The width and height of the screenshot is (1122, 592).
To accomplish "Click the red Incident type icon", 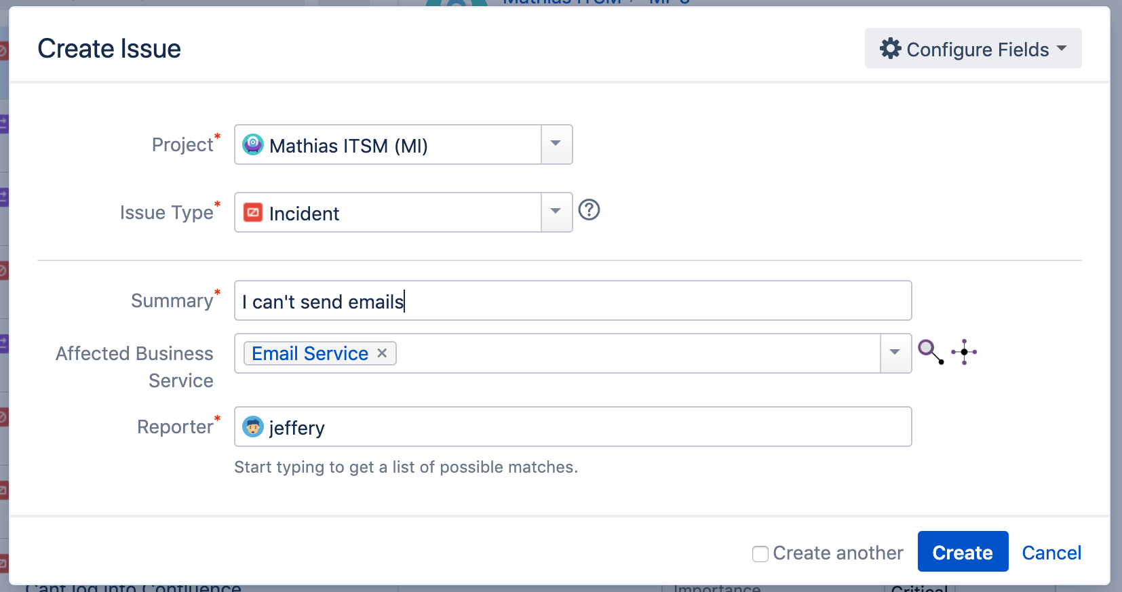I will (x=253, y=213).
